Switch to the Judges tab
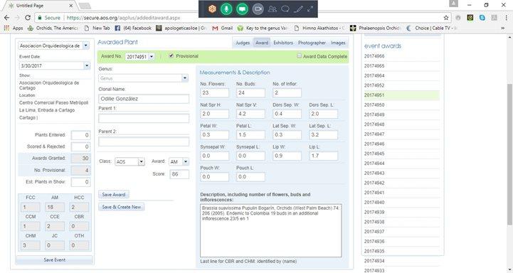 (x=243, y=43)
